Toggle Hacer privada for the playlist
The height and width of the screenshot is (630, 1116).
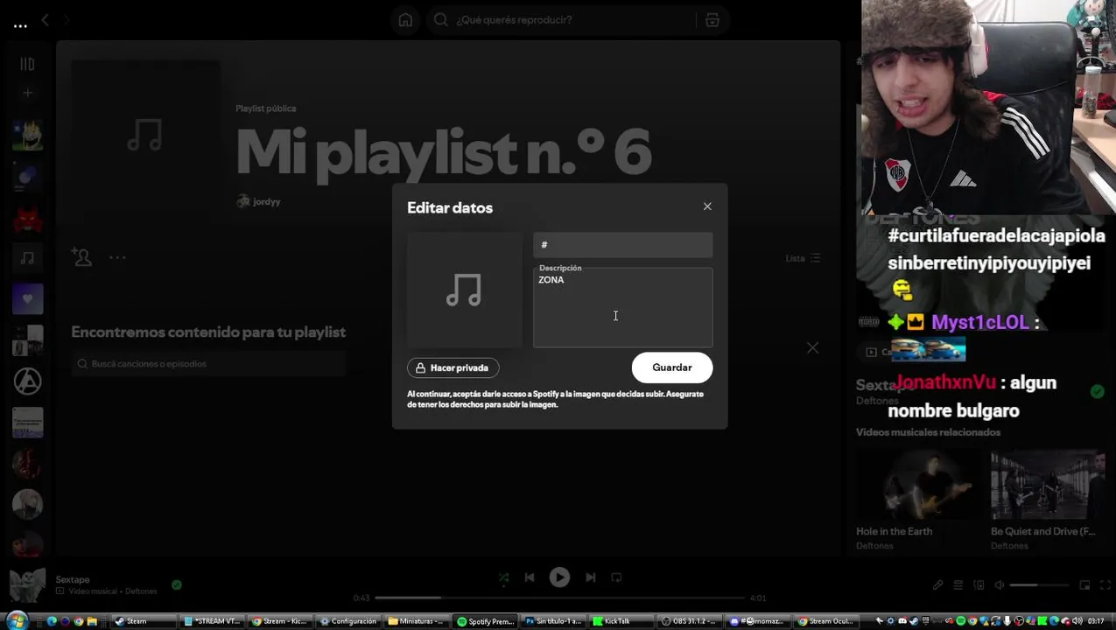tap(453, 367)
